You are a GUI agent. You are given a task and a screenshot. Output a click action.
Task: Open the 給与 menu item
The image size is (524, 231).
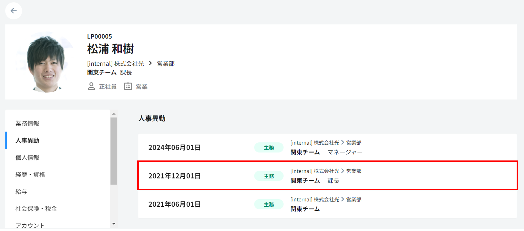coord(21,192)
